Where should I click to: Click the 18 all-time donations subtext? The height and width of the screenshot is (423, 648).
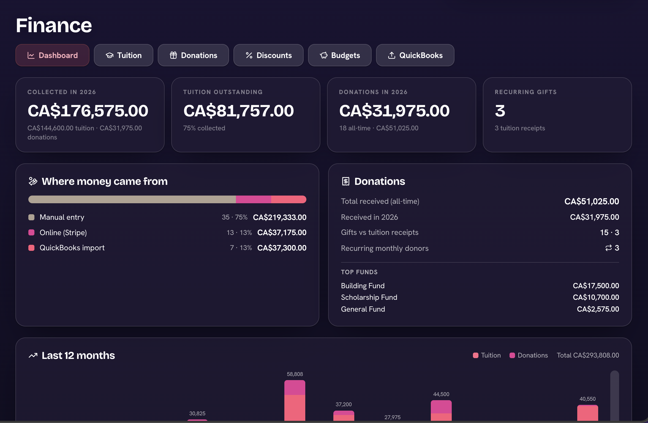379,128
